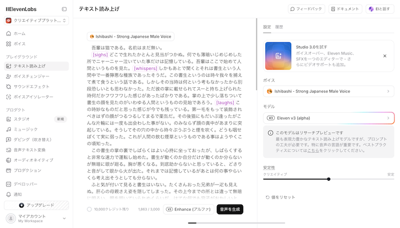Open ホーム from the sidebar
Image resolution: width=400 pixels, height=228 pixels.
19,34
